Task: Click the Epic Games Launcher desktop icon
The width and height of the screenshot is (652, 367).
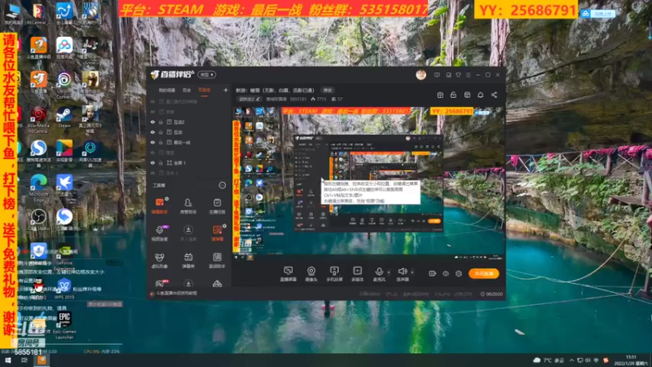Action: (64, 325)
